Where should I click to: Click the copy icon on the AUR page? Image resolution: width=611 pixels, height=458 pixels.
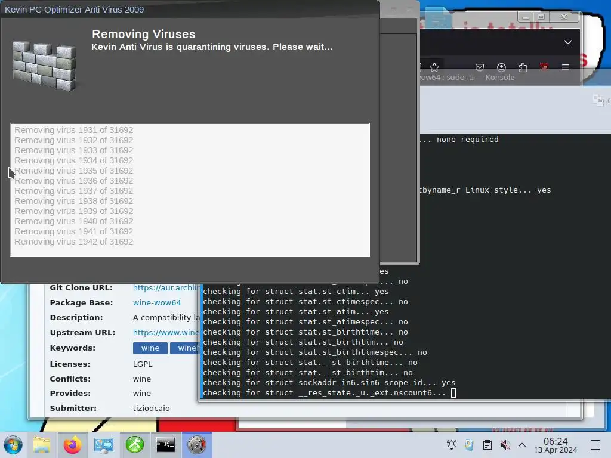tap(598, 100)
